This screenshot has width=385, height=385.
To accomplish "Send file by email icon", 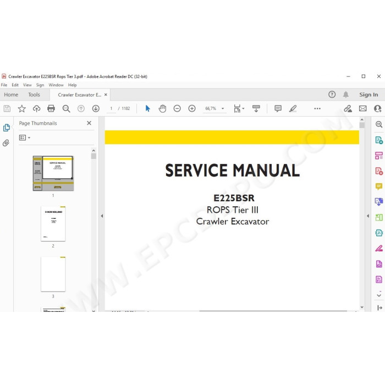I will 362,108.
